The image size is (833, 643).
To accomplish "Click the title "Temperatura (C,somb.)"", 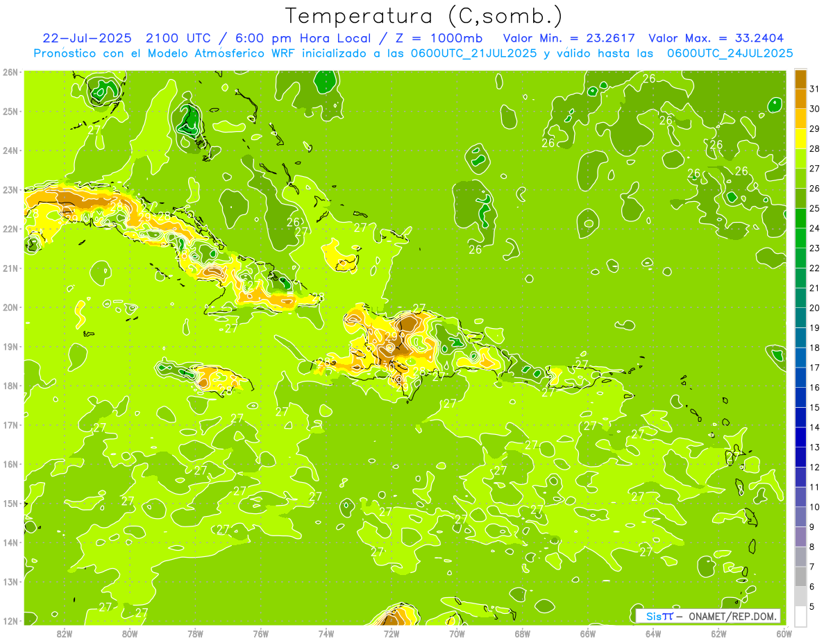I will tap(423, 16).
